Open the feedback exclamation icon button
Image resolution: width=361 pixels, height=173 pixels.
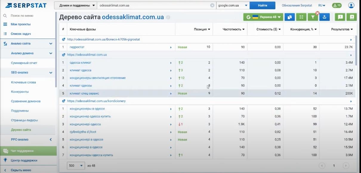[340, 17]
